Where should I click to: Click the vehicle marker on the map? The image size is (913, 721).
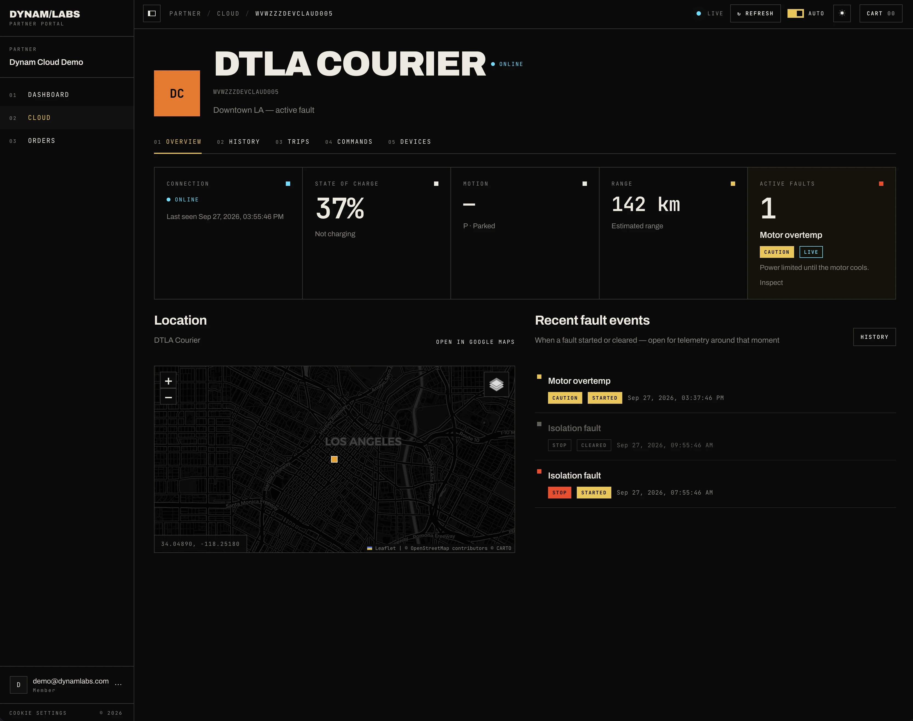pos(334,459)
